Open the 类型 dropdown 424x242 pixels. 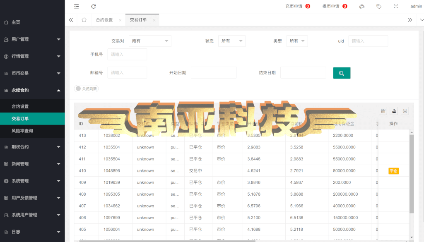coord(297,41)
